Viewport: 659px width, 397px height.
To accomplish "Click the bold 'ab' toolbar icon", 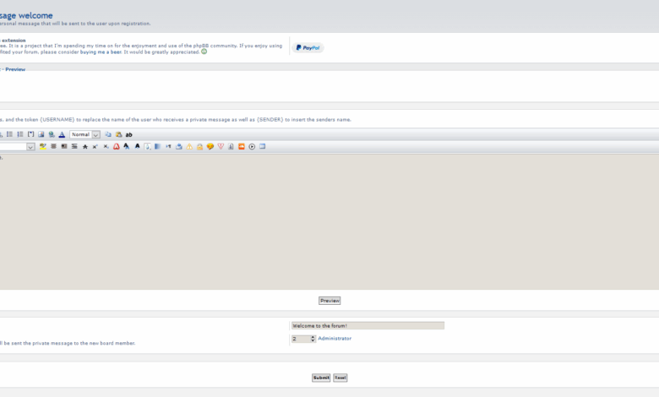I will (129, 134).
